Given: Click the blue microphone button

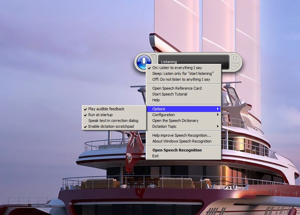Looking at the screenshot, I should click(144, 62).
